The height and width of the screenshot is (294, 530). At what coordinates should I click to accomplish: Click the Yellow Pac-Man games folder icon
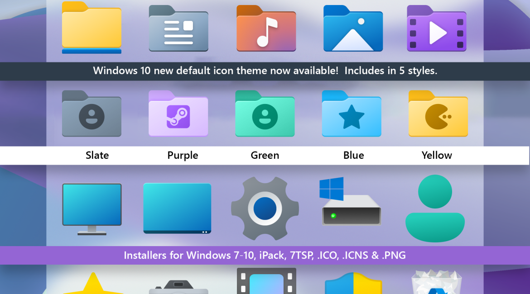[x=438, y=114]
